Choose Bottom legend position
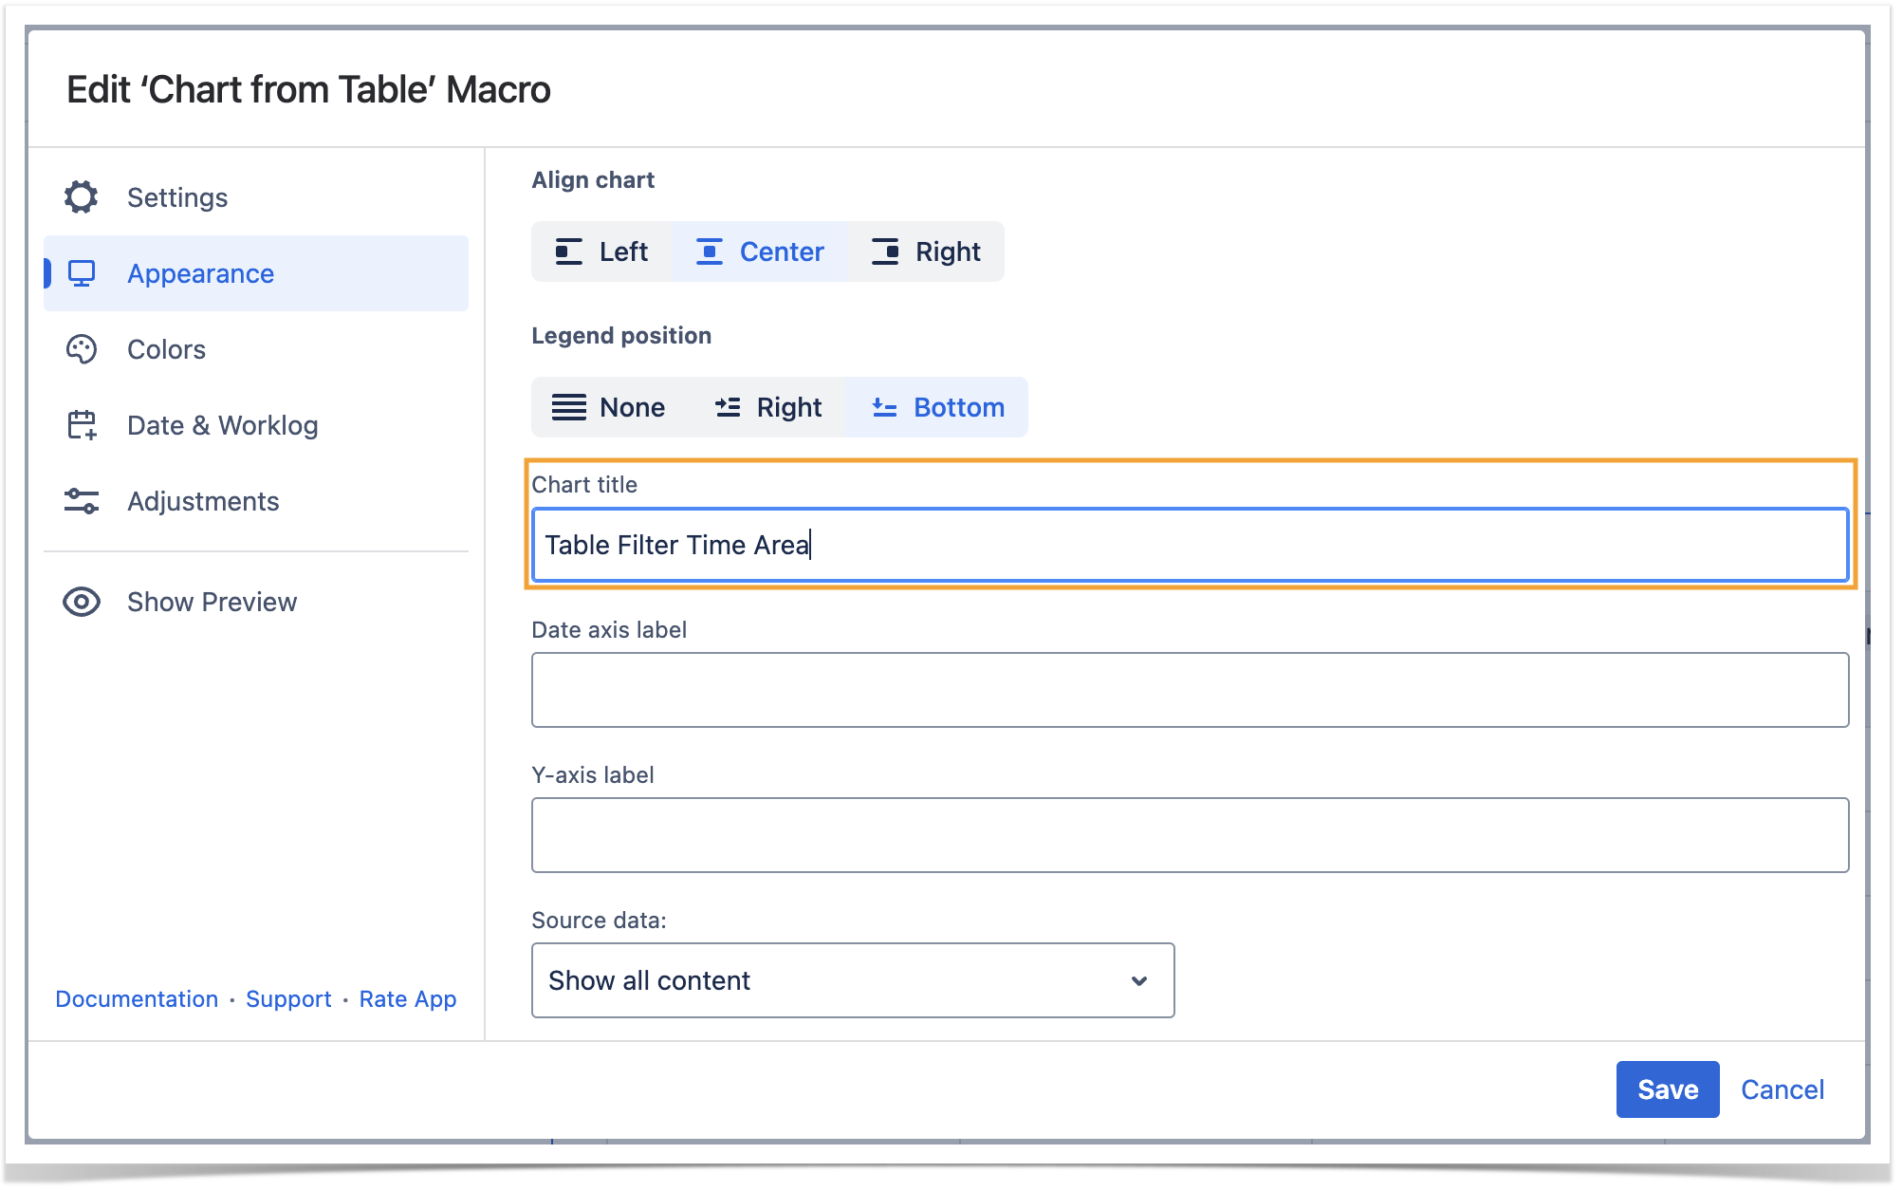 coord(937,407)
